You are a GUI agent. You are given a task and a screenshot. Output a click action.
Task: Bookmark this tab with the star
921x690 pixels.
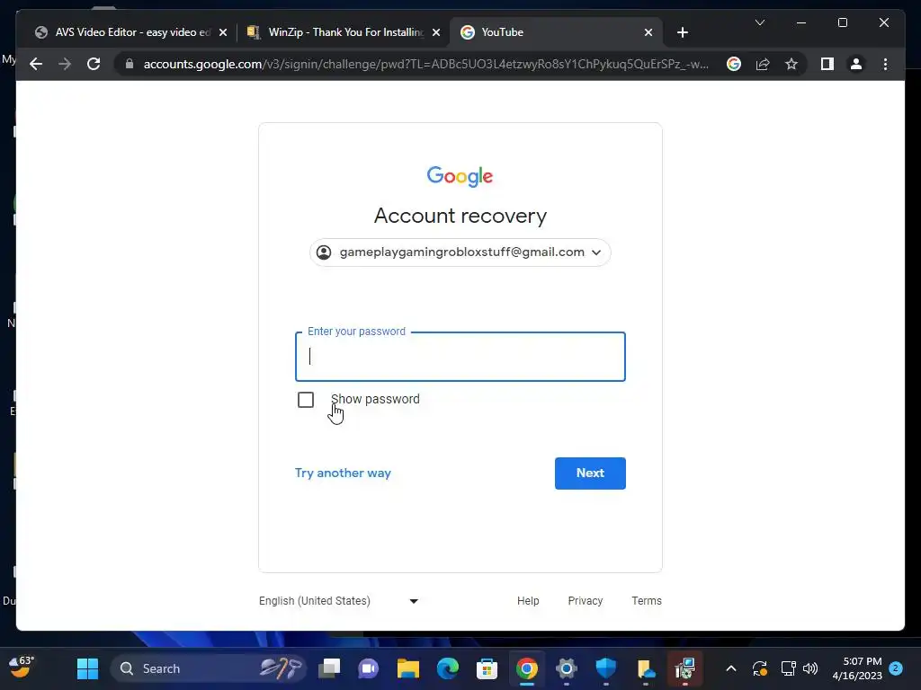(791, 64)
